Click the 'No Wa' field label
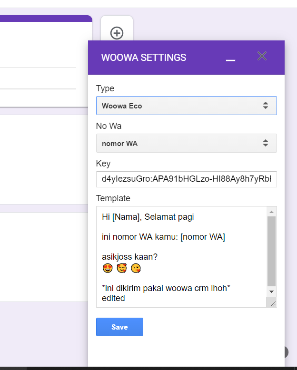The height and width of the screenshot is (370, 297). (109, 126)
